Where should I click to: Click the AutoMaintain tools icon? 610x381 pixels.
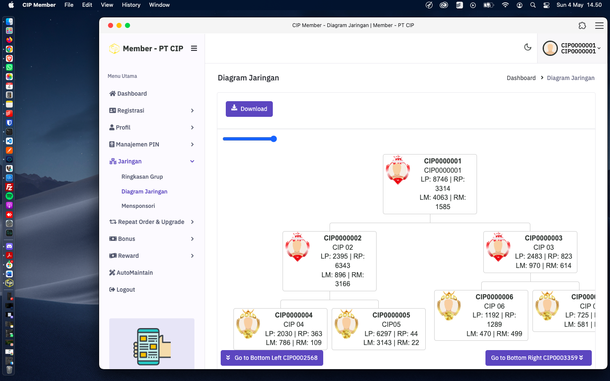[x=112, y=273]
